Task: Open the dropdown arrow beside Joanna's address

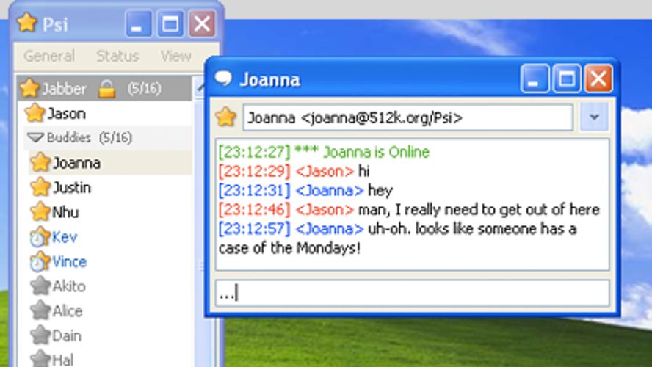Action: tap(594, 117)
